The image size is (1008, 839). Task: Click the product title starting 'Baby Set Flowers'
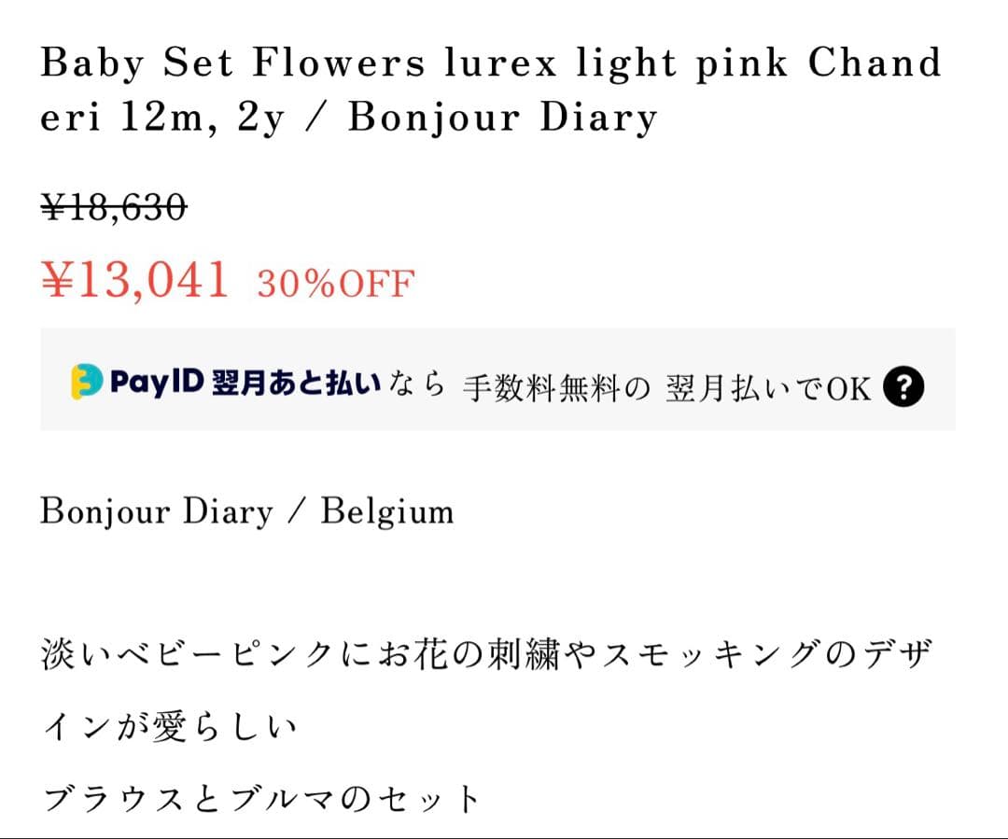tap(490, 91)
